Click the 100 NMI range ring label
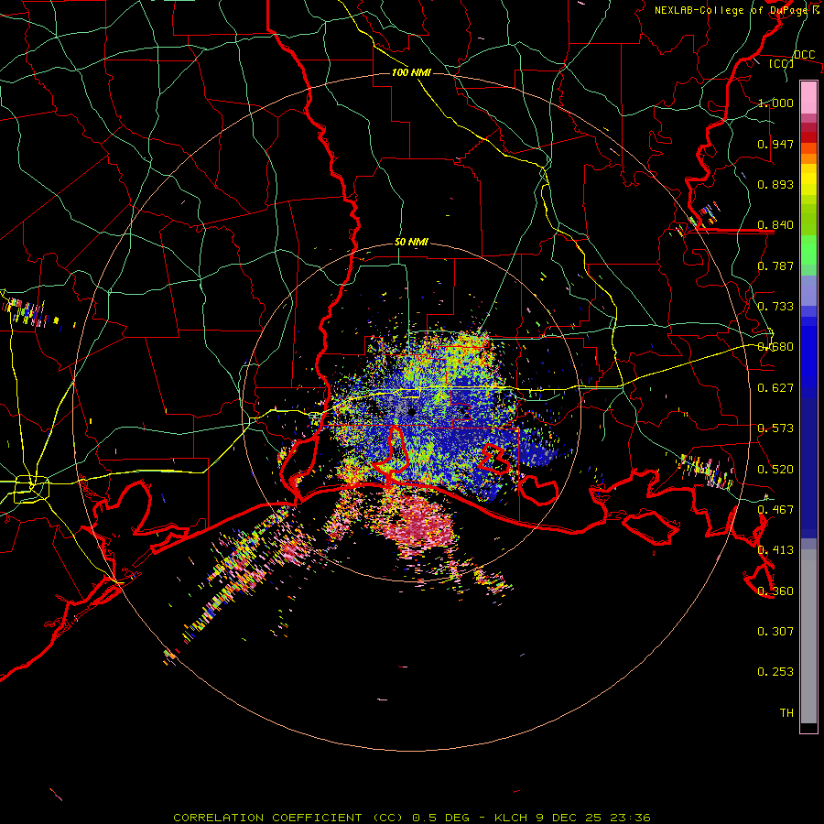 click(x=411, y=72)
